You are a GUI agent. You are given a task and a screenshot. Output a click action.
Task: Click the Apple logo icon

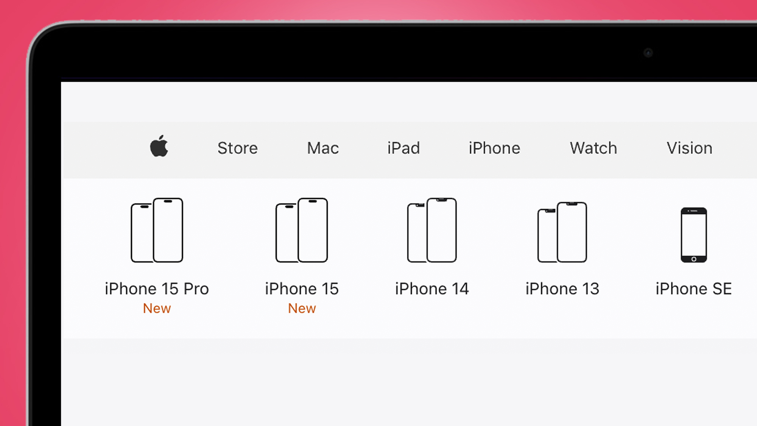point(159,147)
